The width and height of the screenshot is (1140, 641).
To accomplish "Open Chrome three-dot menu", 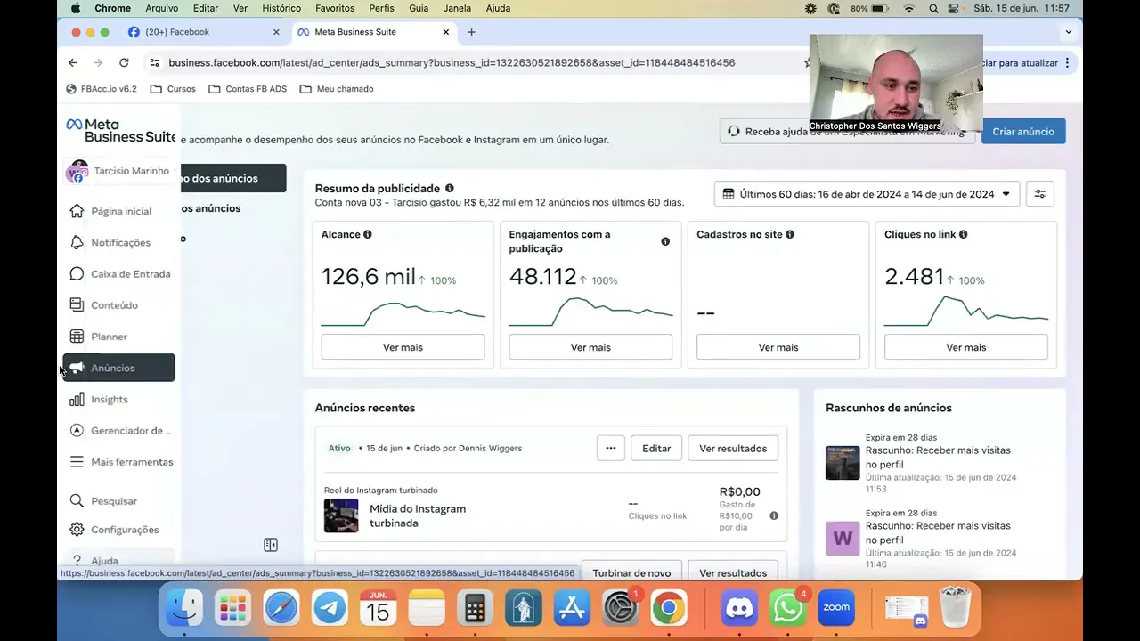I will coord(1067,62).
